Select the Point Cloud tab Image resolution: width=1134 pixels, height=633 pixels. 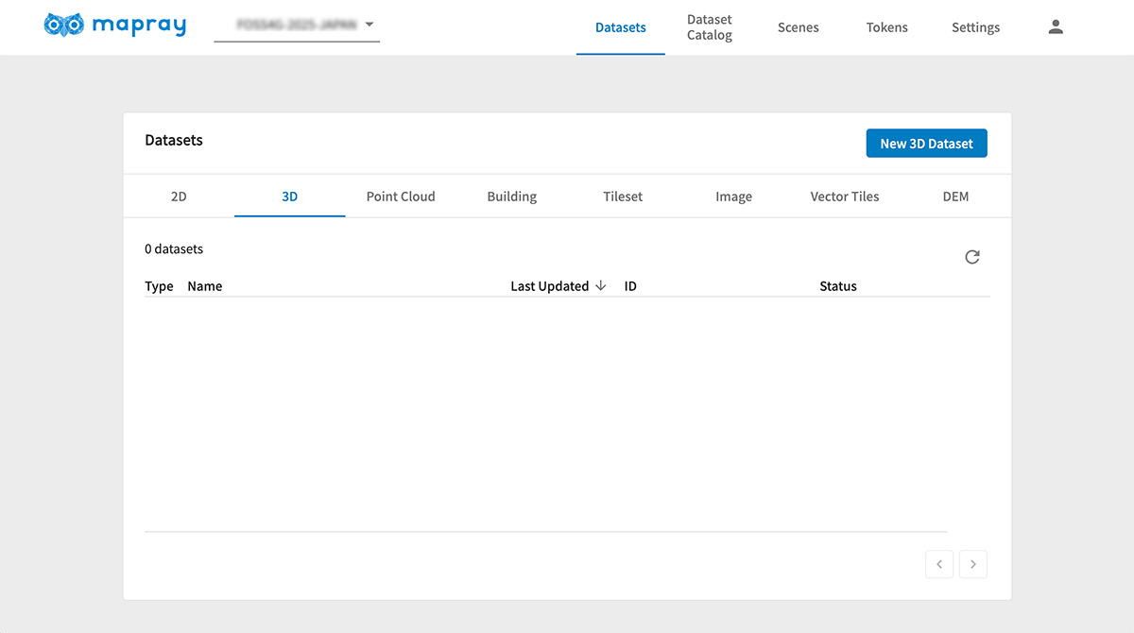401,197
